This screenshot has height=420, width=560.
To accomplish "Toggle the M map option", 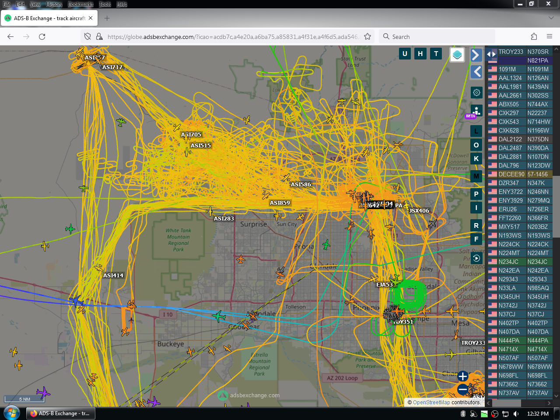I will (476, 176).
